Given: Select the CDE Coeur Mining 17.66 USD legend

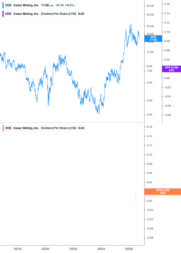Looking at the screenshot, I should pos(40,5).
